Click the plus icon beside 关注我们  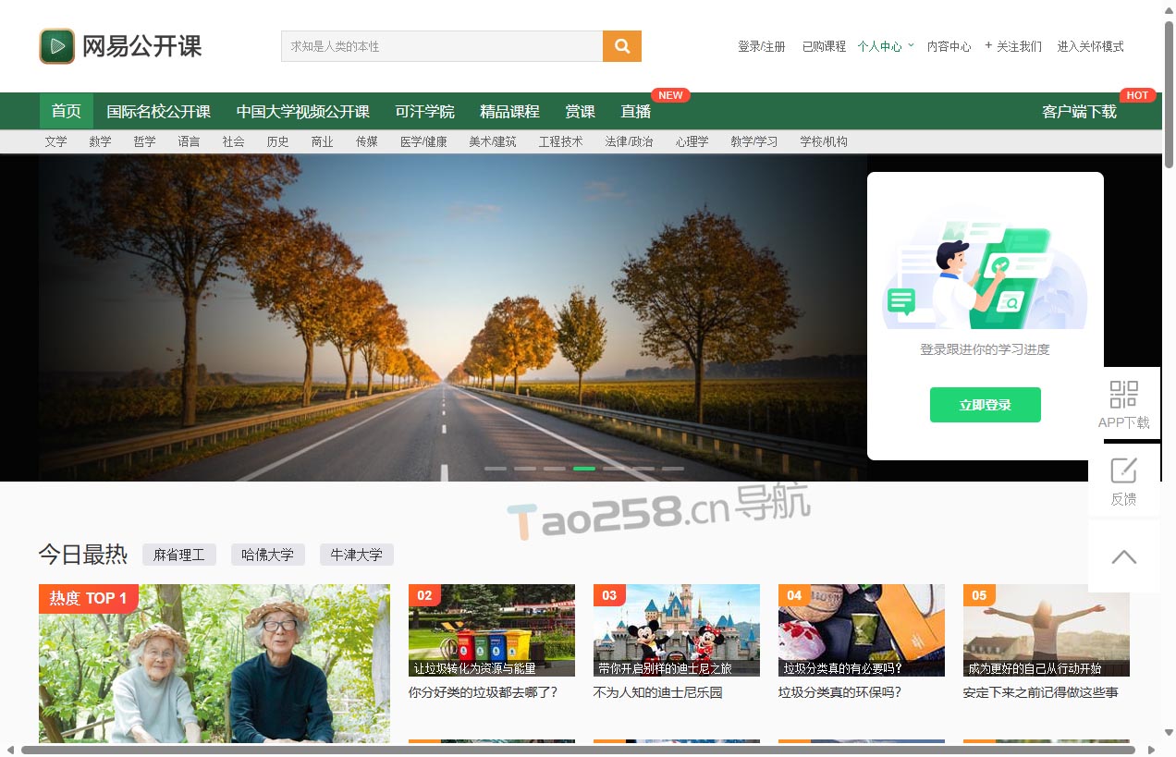988,45
